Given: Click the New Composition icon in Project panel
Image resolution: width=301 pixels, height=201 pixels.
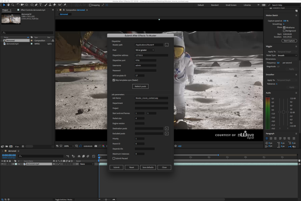Looking at the screenshot, I should coord(11,146).
